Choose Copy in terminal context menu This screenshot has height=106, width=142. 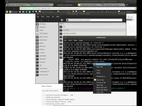click(x=102, y=70)
